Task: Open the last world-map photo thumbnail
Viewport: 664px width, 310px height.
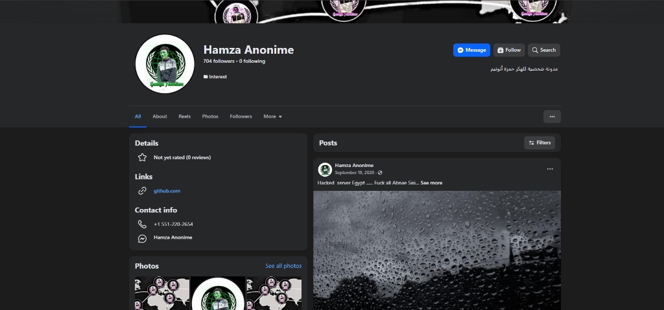Action: [x=274, y=293]
